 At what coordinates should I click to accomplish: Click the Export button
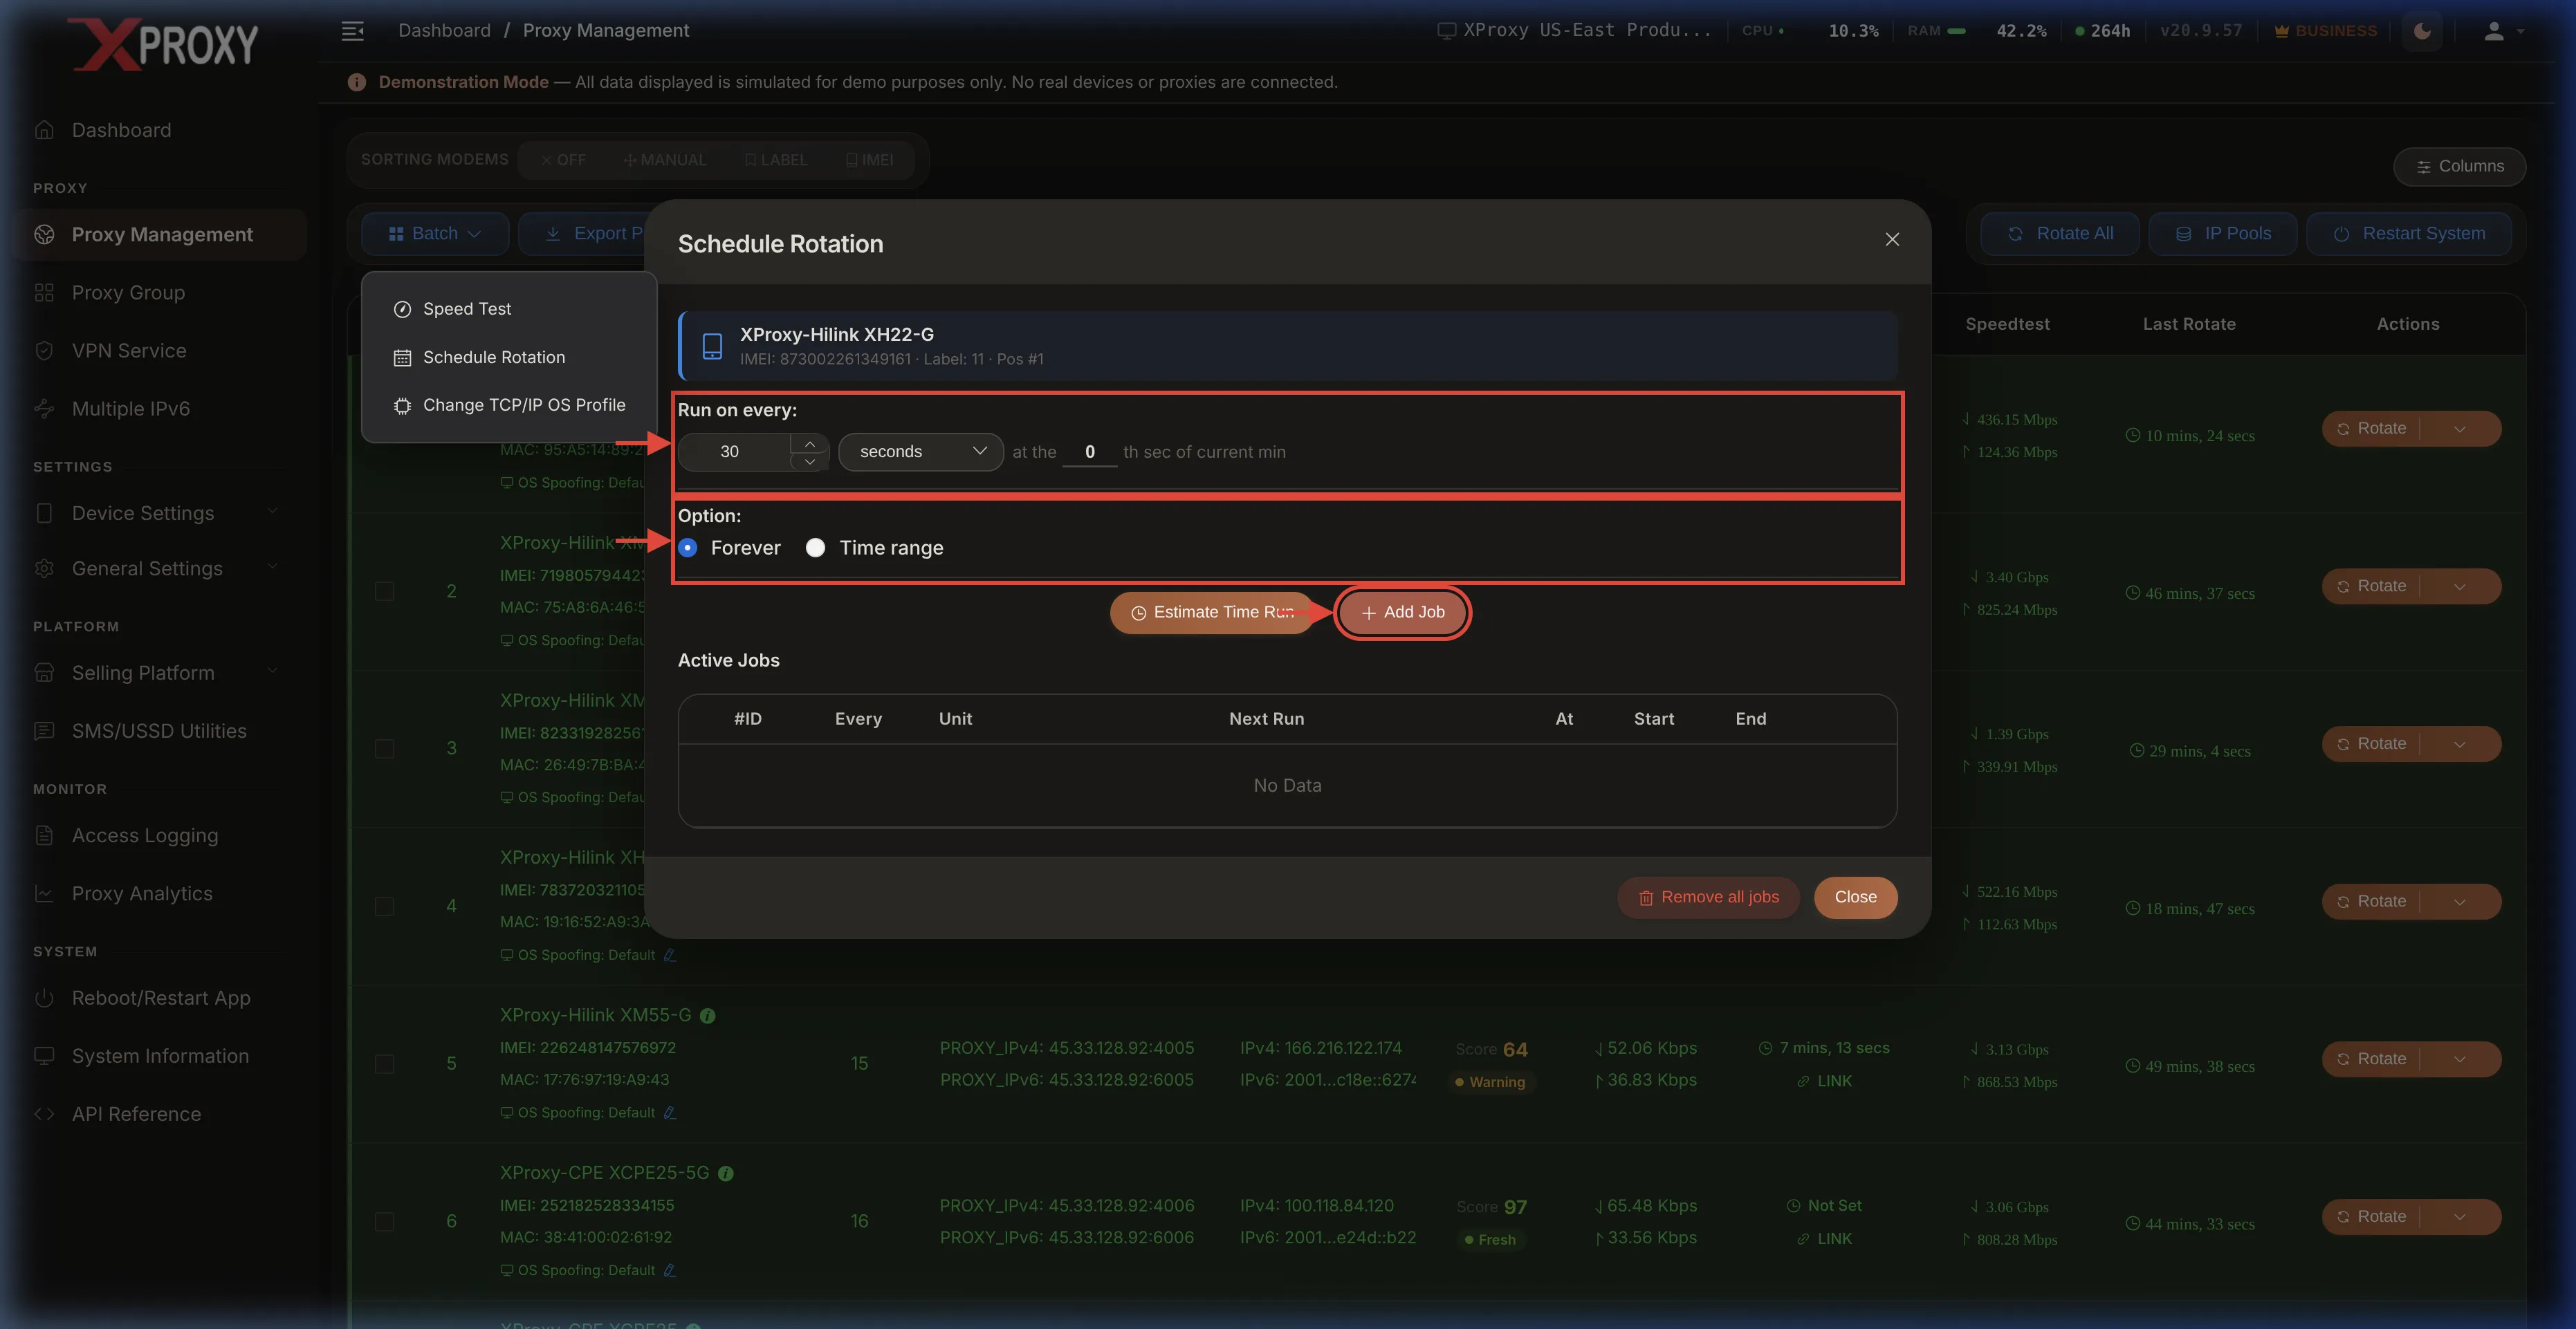pyautogui.click(x=584, y=233)
